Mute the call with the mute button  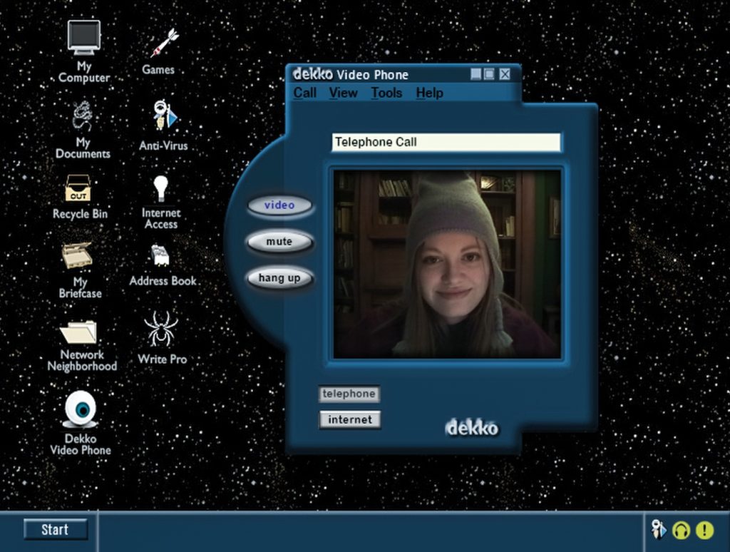pos(279,242)
